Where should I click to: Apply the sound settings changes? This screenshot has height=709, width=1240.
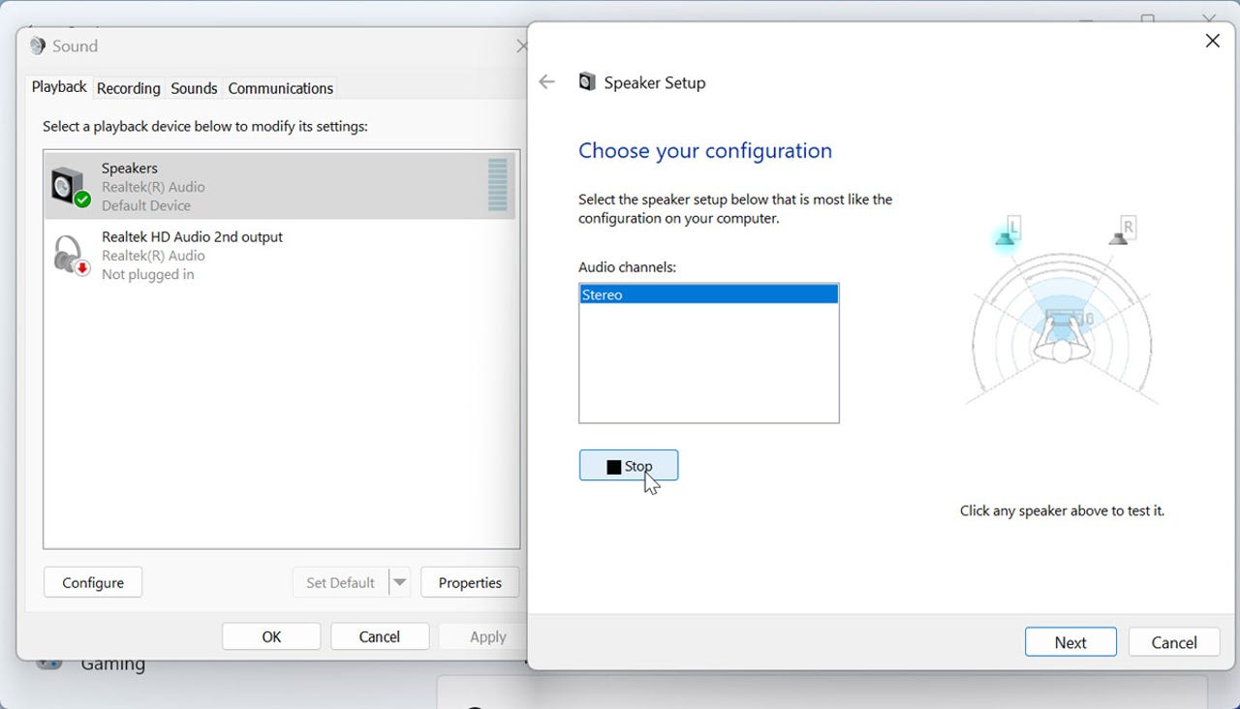tap(487, 636)
